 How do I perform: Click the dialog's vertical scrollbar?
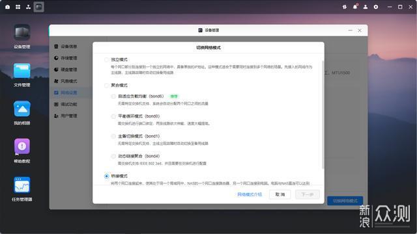coord(323,114)
